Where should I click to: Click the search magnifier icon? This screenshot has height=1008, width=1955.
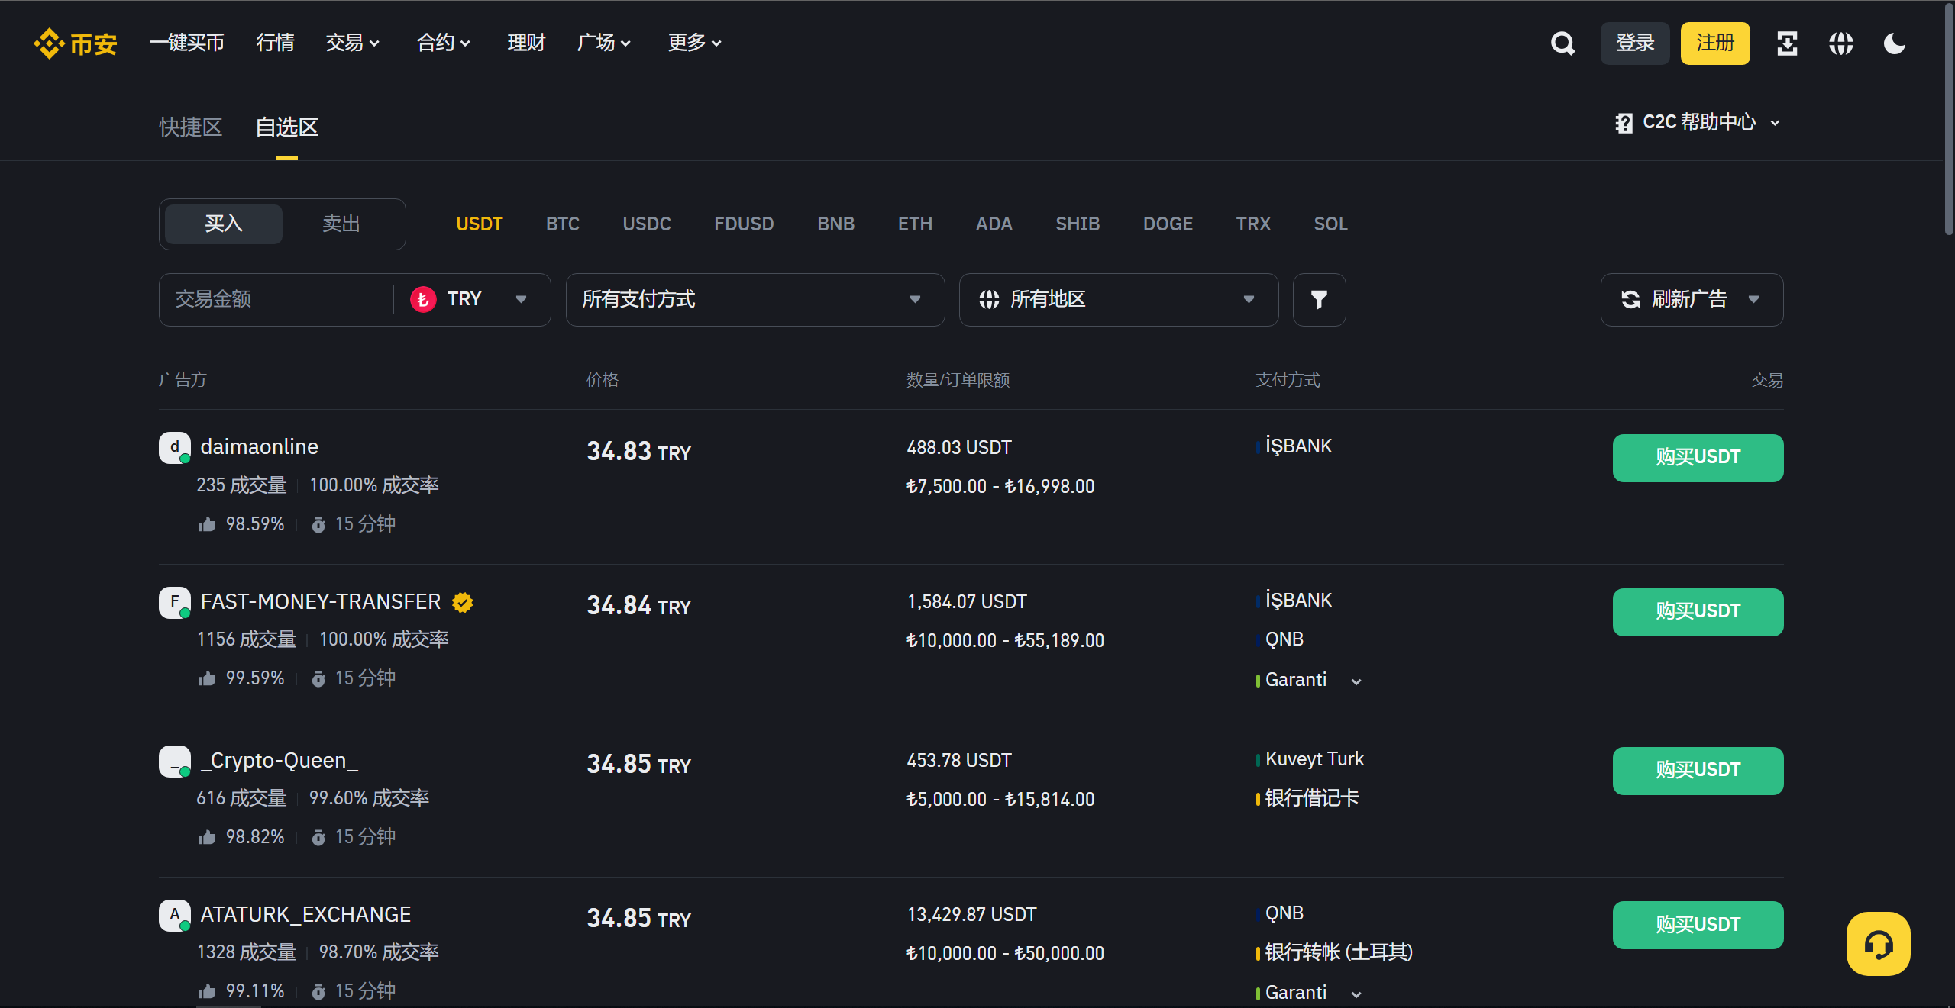1562,43
